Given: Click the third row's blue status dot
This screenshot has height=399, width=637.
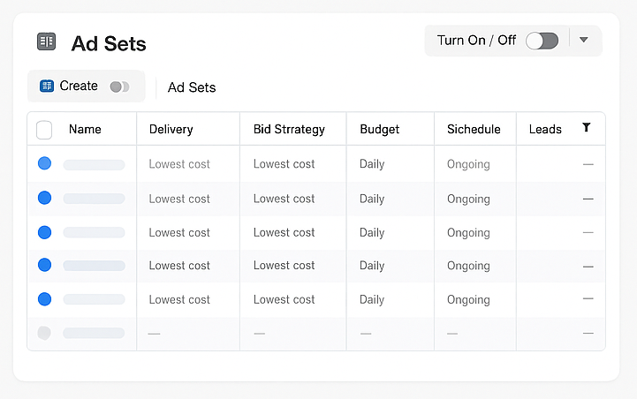Looking at the screenshot, I should click(45, 232).
